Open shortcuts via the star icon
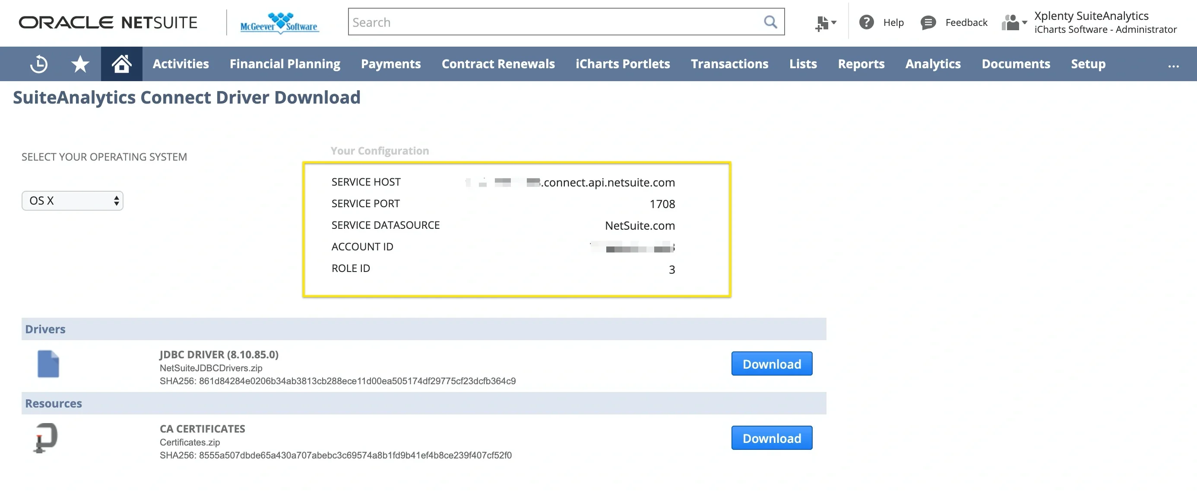The image size is (1197, 493). pyautogui.click(x=80, y=63)
